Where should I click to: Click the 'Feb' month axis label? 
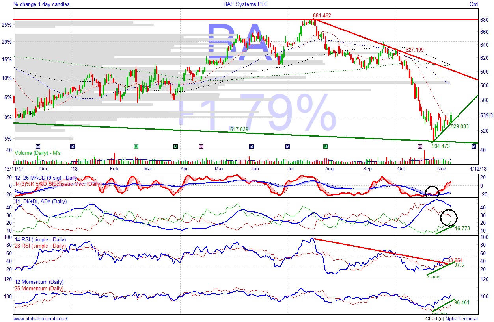click(114, 168)
